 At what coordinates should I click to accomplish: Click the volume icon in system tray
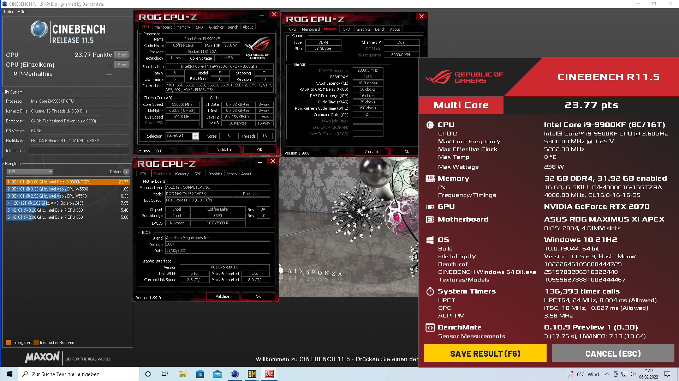pos(632,374)
